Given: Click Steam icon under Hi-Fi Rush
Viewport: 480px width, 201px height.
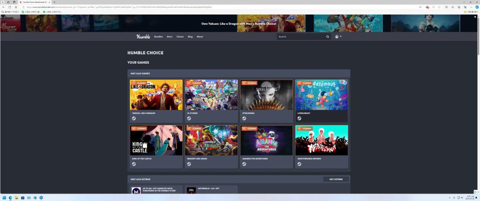Looking at the screenshot, I should [x=189, y=119].
